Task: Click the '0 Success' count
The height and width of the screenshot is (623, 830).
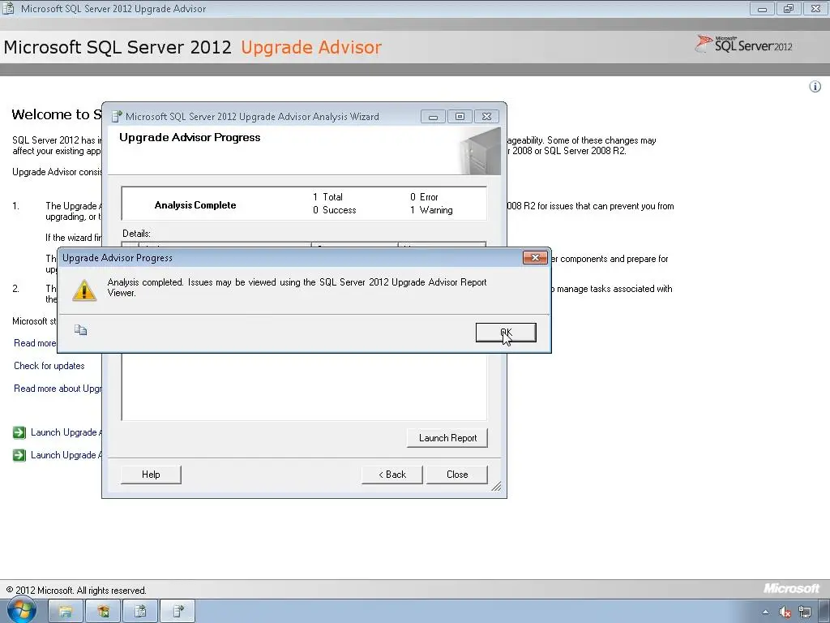Action: 335,210
